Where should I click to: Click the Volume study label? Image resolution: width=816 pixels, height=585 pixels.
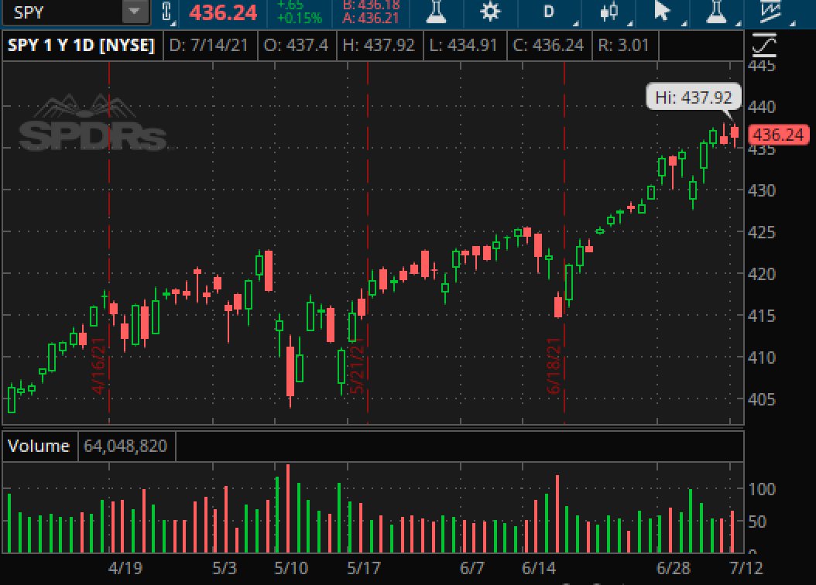39,446
